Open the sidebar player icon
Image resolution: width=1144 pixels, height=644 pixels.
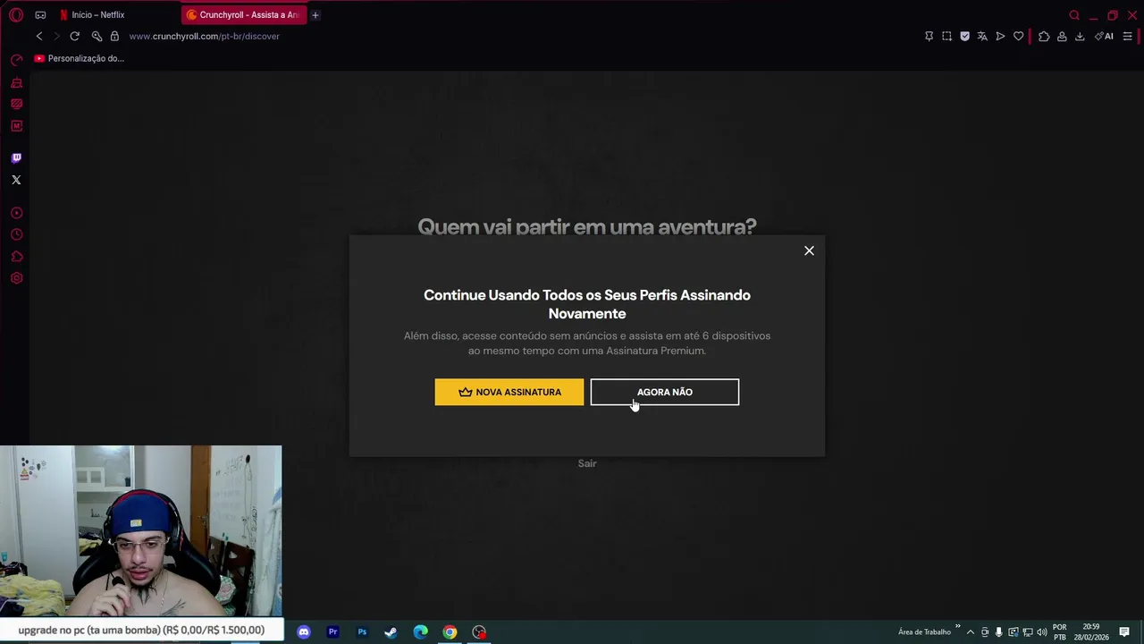click(x=16, y=213)
